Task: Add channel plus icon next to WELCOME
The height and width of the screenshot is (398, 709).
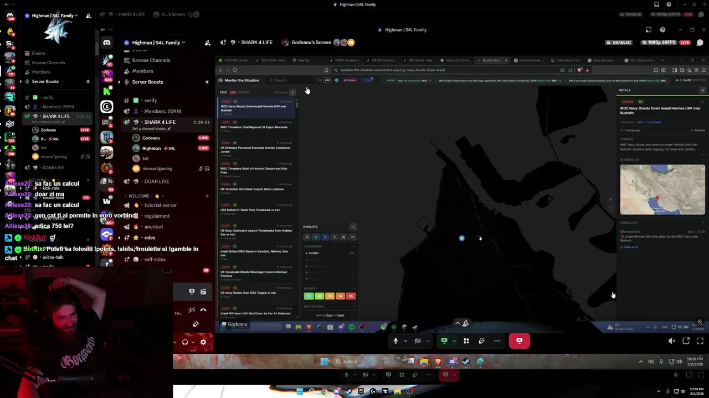Action: [207, 196]
